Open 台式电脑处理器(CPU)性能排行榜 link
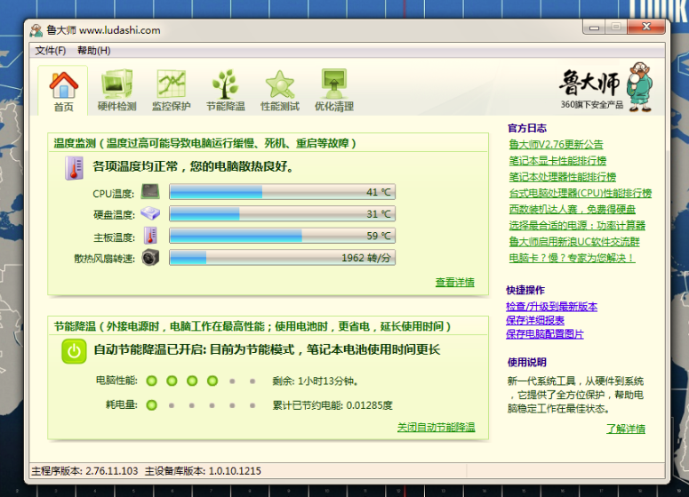This screenshot has width=689, height=497. click(581, 193)
